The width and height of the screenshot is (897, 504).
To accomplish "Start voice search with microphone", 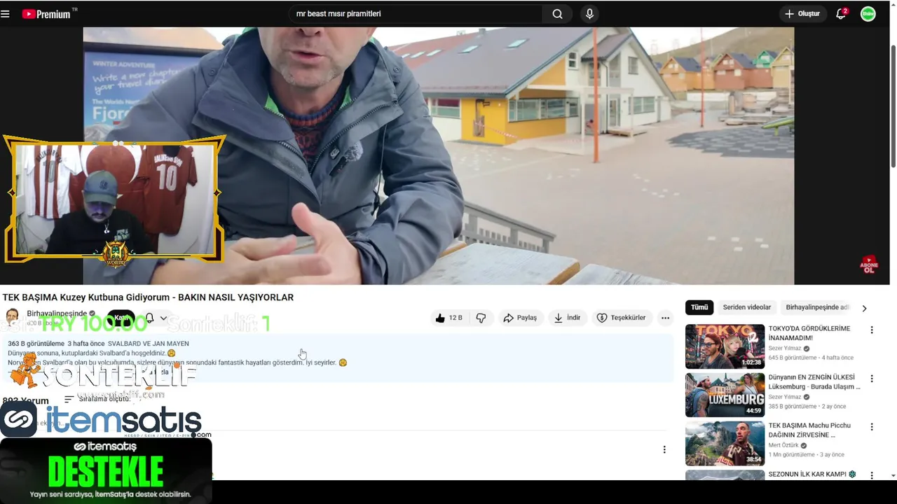I will (589, 14).
